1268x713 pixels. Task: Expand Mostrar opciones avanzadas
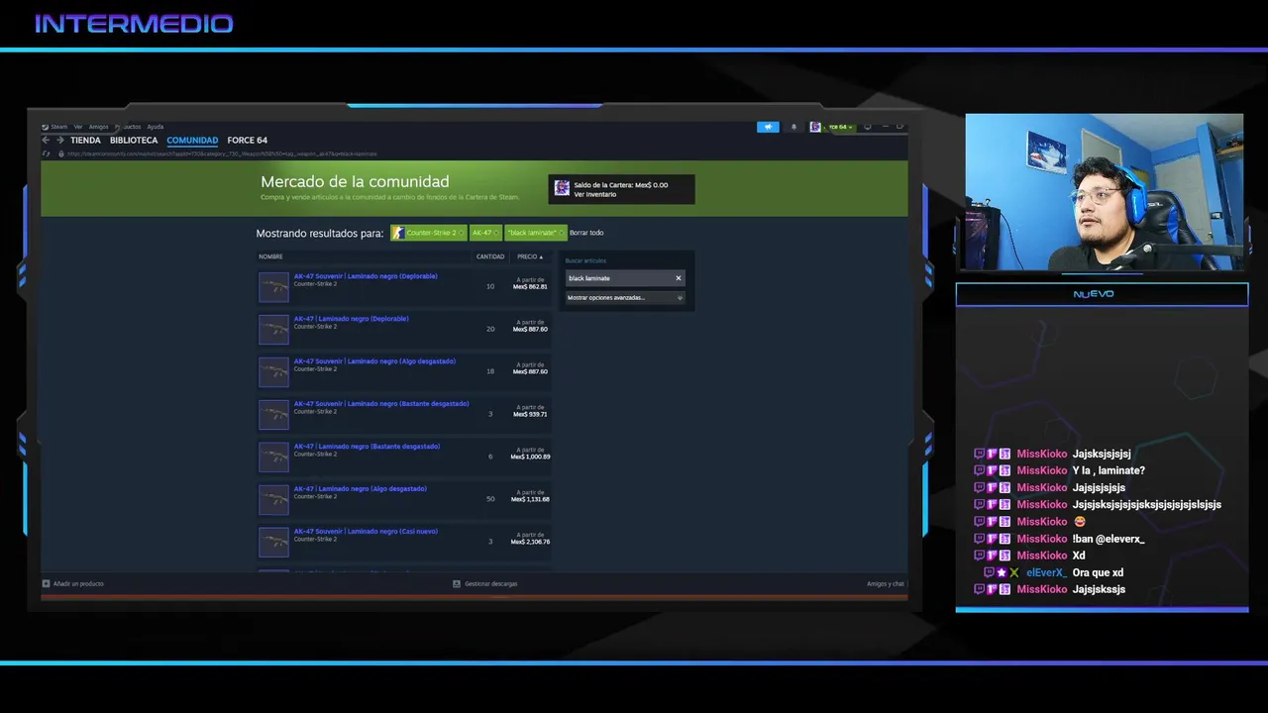pyautogui.click(x=625, y=297)
